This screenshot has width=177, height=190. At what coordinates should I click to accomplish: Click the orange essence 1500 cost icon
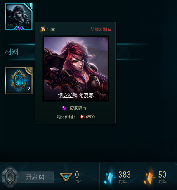coord(43,29)
